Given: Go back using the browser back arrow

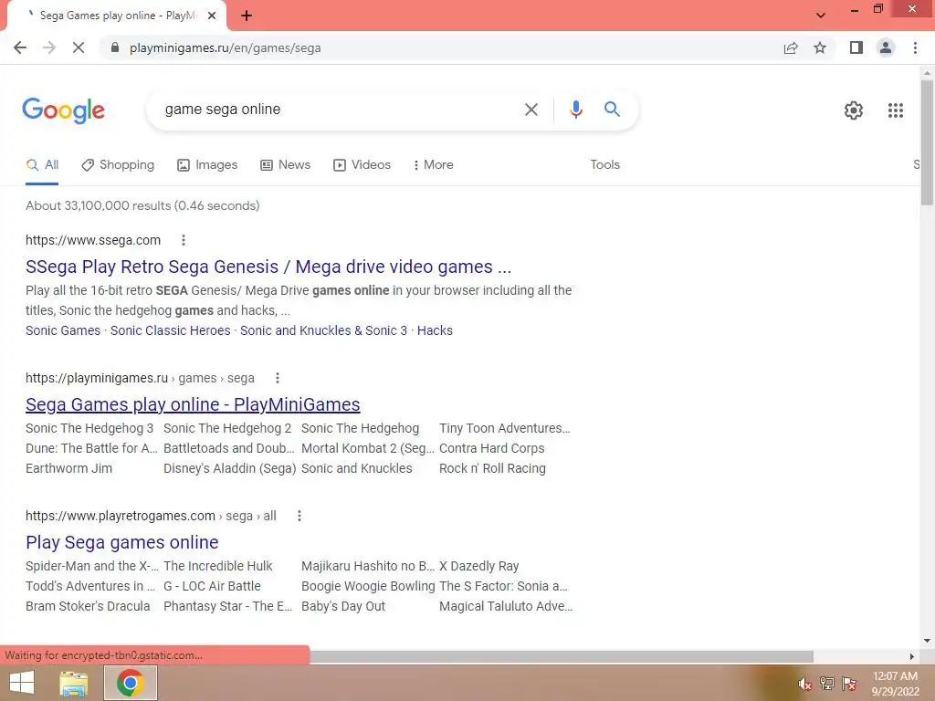Looking at the screenshot, I should coord(20,47).
